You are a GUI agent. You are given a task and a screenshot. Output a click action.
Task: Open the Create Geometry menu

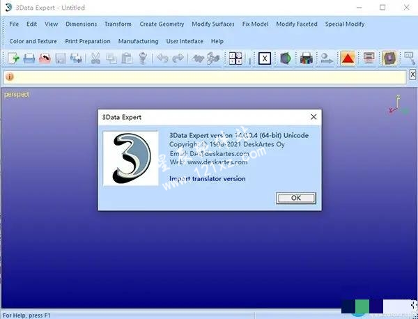pos(162,24)
